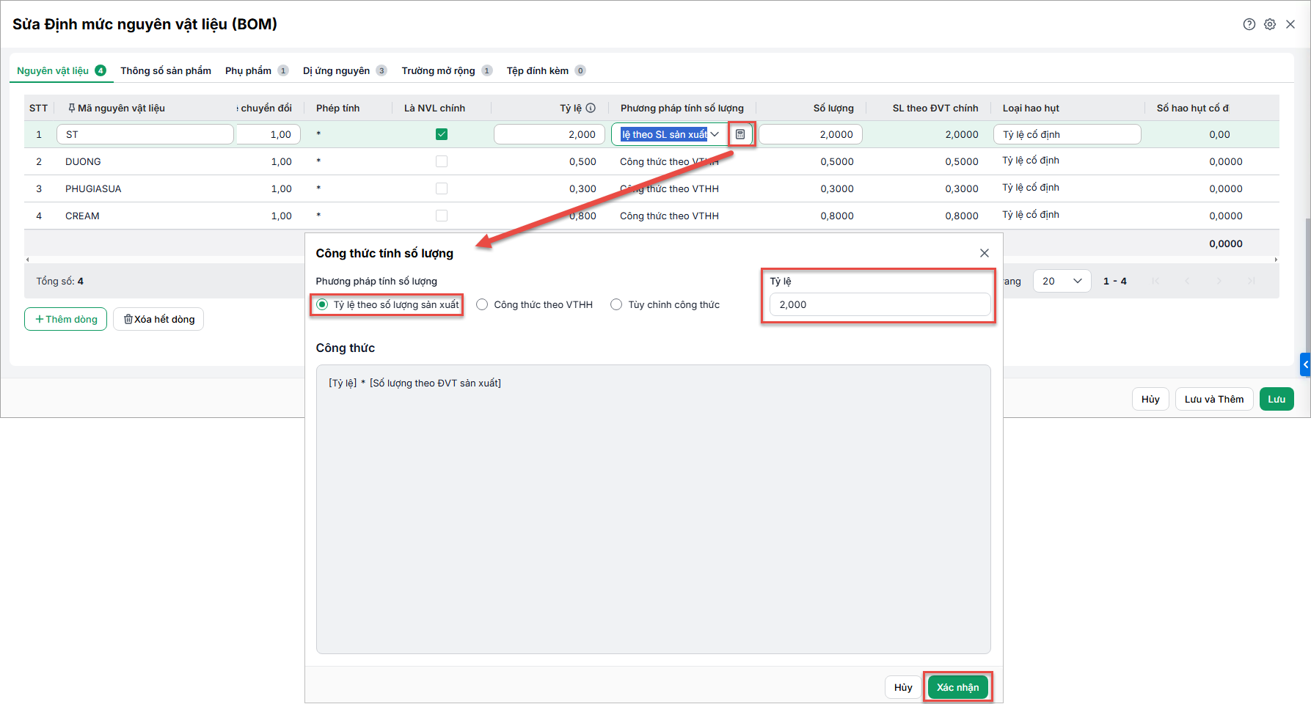The height and width of the screenshot is (704, 1311).
Task: Open Phương pháp tính số lượng dropdown in row 1
Action: [714, 134]
